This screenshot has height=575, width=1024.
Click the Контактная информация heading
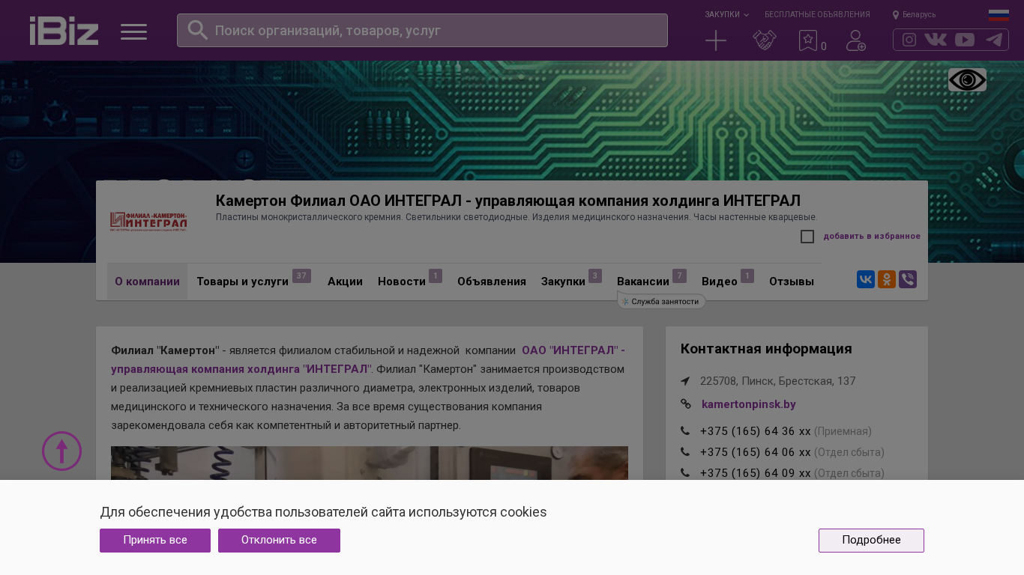[x=766, y=349]
